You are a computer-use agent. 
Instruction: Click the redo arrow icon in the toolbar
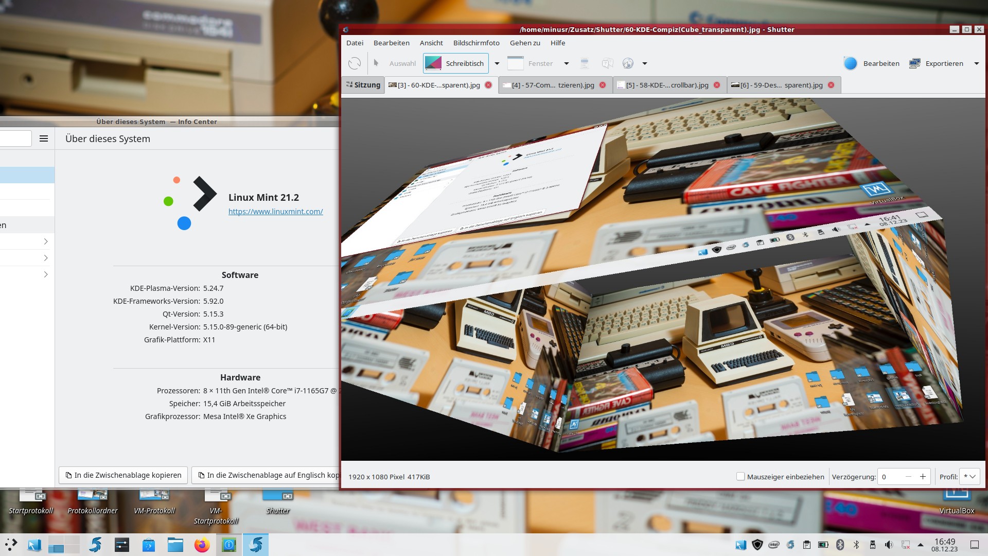(x=354, y=63)
